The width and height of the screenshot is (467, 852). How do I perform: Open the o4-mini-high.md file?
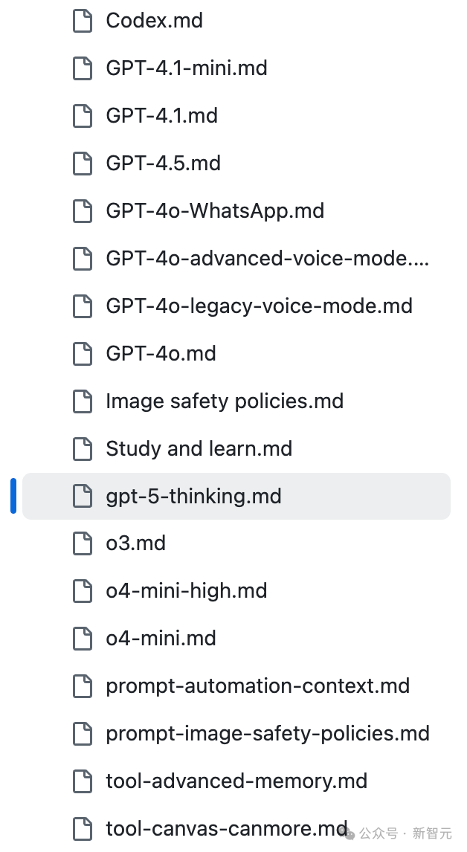tap(186, 591)
